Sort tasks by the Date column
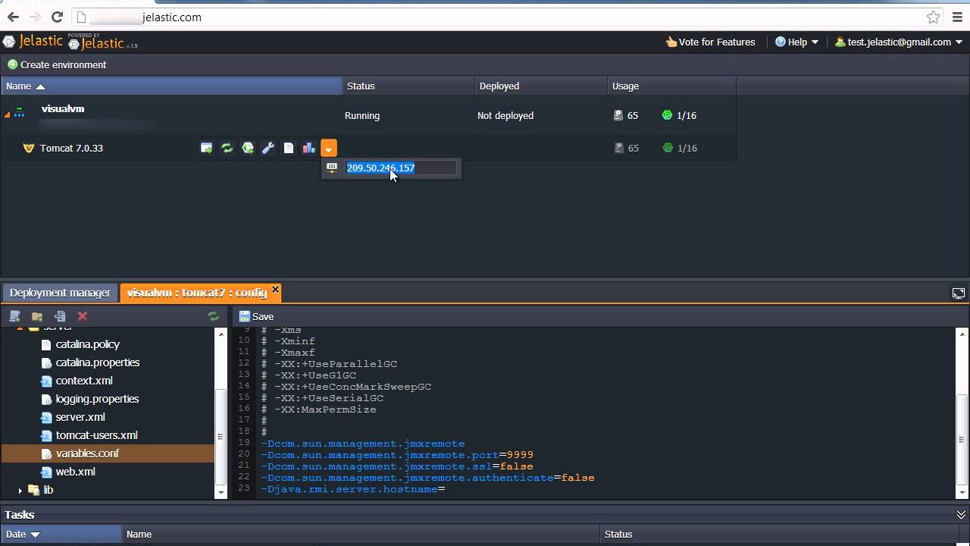 point(61,534)
